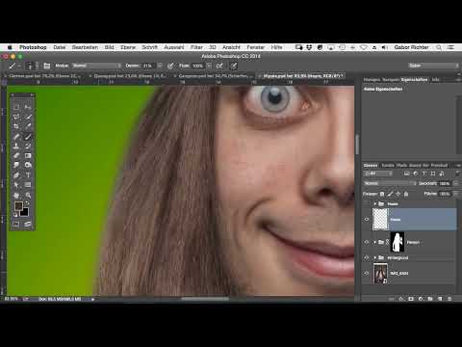The height and width of the screenshot is (347, 462).
Task: Select the Crop tool
Action: [16, 126]
